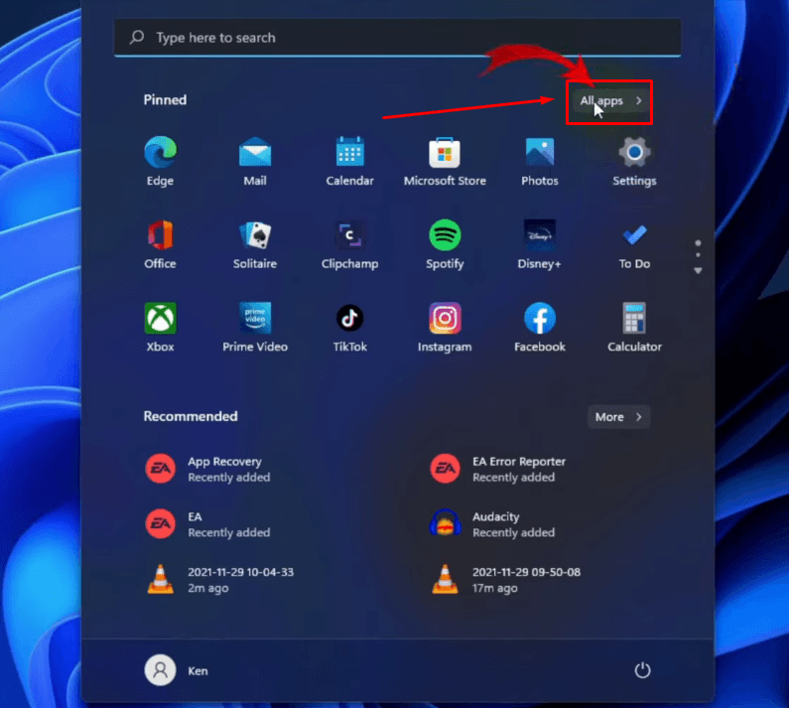Click the Type here to search box

pyautogui.click(x=398, y=38)
